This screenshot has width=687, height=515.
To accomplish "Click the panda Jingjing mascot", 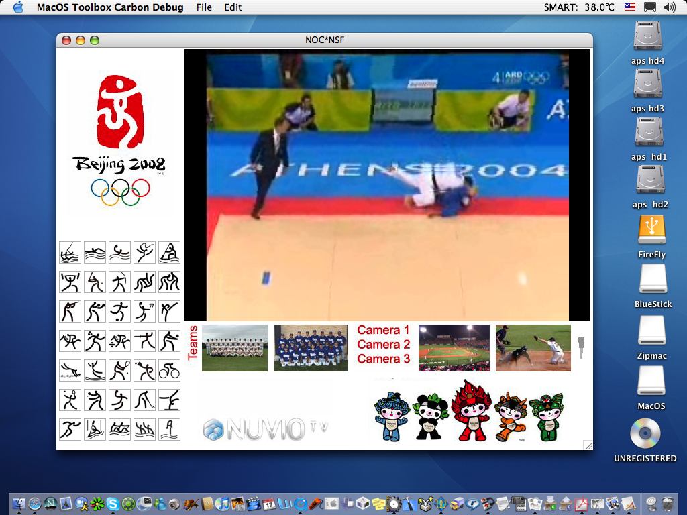I will tap(430, 416).
